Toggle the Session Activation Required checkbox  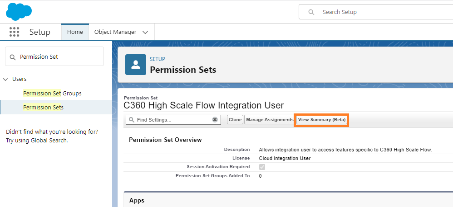[x=262, y=167]
